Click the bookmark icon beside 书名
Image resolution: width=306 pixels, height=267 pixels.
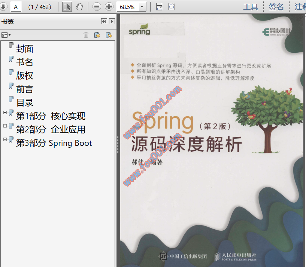point(11,59)
